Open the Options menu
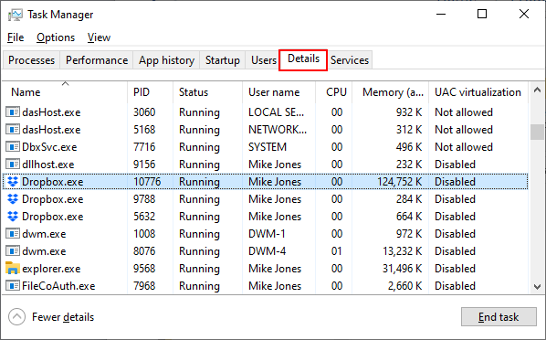This screenshot has height=340, width=546. point(56,37)
